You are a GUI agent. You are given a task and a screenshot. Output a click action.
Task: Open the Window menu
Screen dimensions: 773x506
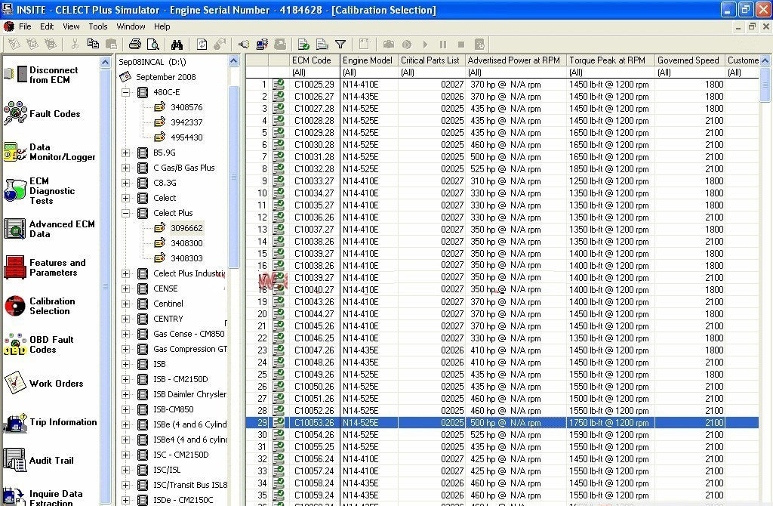point(131,26)
